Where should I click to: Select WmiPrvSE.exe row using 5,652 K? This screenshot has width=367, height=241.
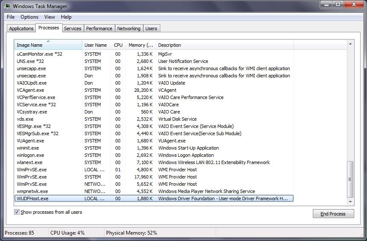(x=154, y=184)
